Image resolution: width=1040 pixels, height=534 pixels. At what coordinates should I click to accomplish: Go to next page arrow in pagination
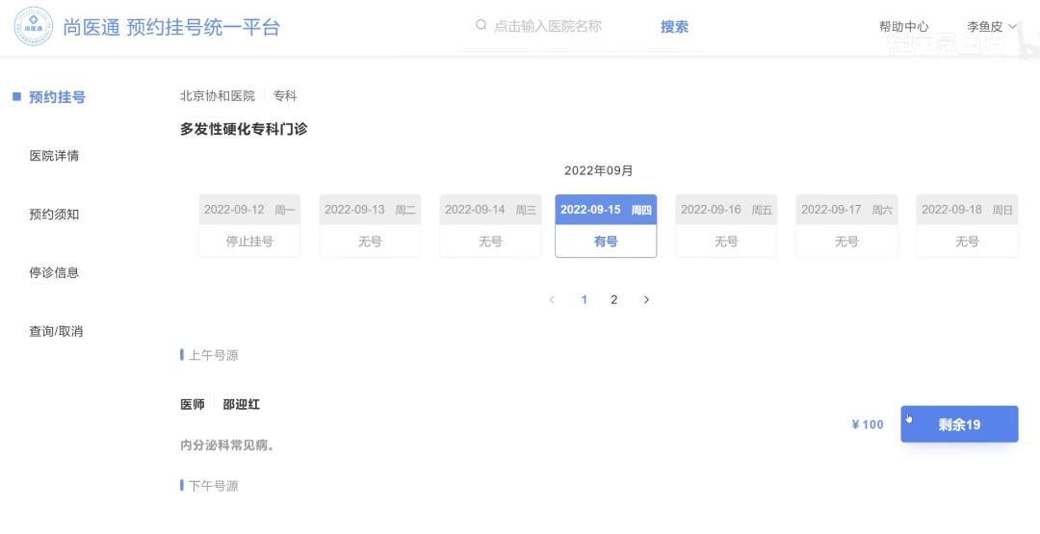pyautogui.click(x=646, y=300)
